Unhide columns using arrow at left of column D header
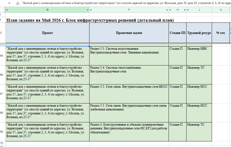The height and width of the screenshot is (147, 231). (7, 10)
